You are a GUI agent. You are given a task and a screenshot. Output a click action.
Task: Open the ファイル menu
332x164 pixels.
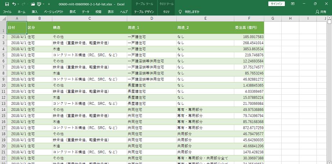tap(7, 12)
